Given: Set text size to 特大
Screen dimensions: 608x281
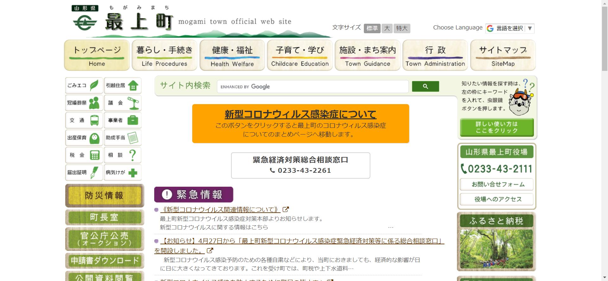Looking at the screenshot, I should tap(402, 28).
